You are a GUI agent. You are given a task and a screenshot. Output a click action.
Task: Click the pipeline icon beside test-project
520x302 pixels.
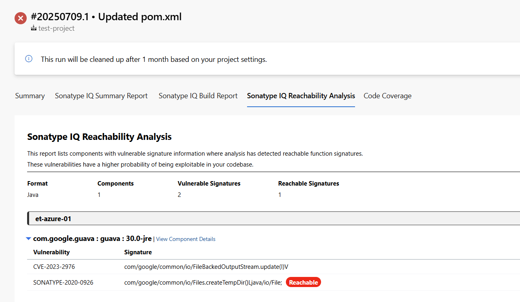[34, 28]
